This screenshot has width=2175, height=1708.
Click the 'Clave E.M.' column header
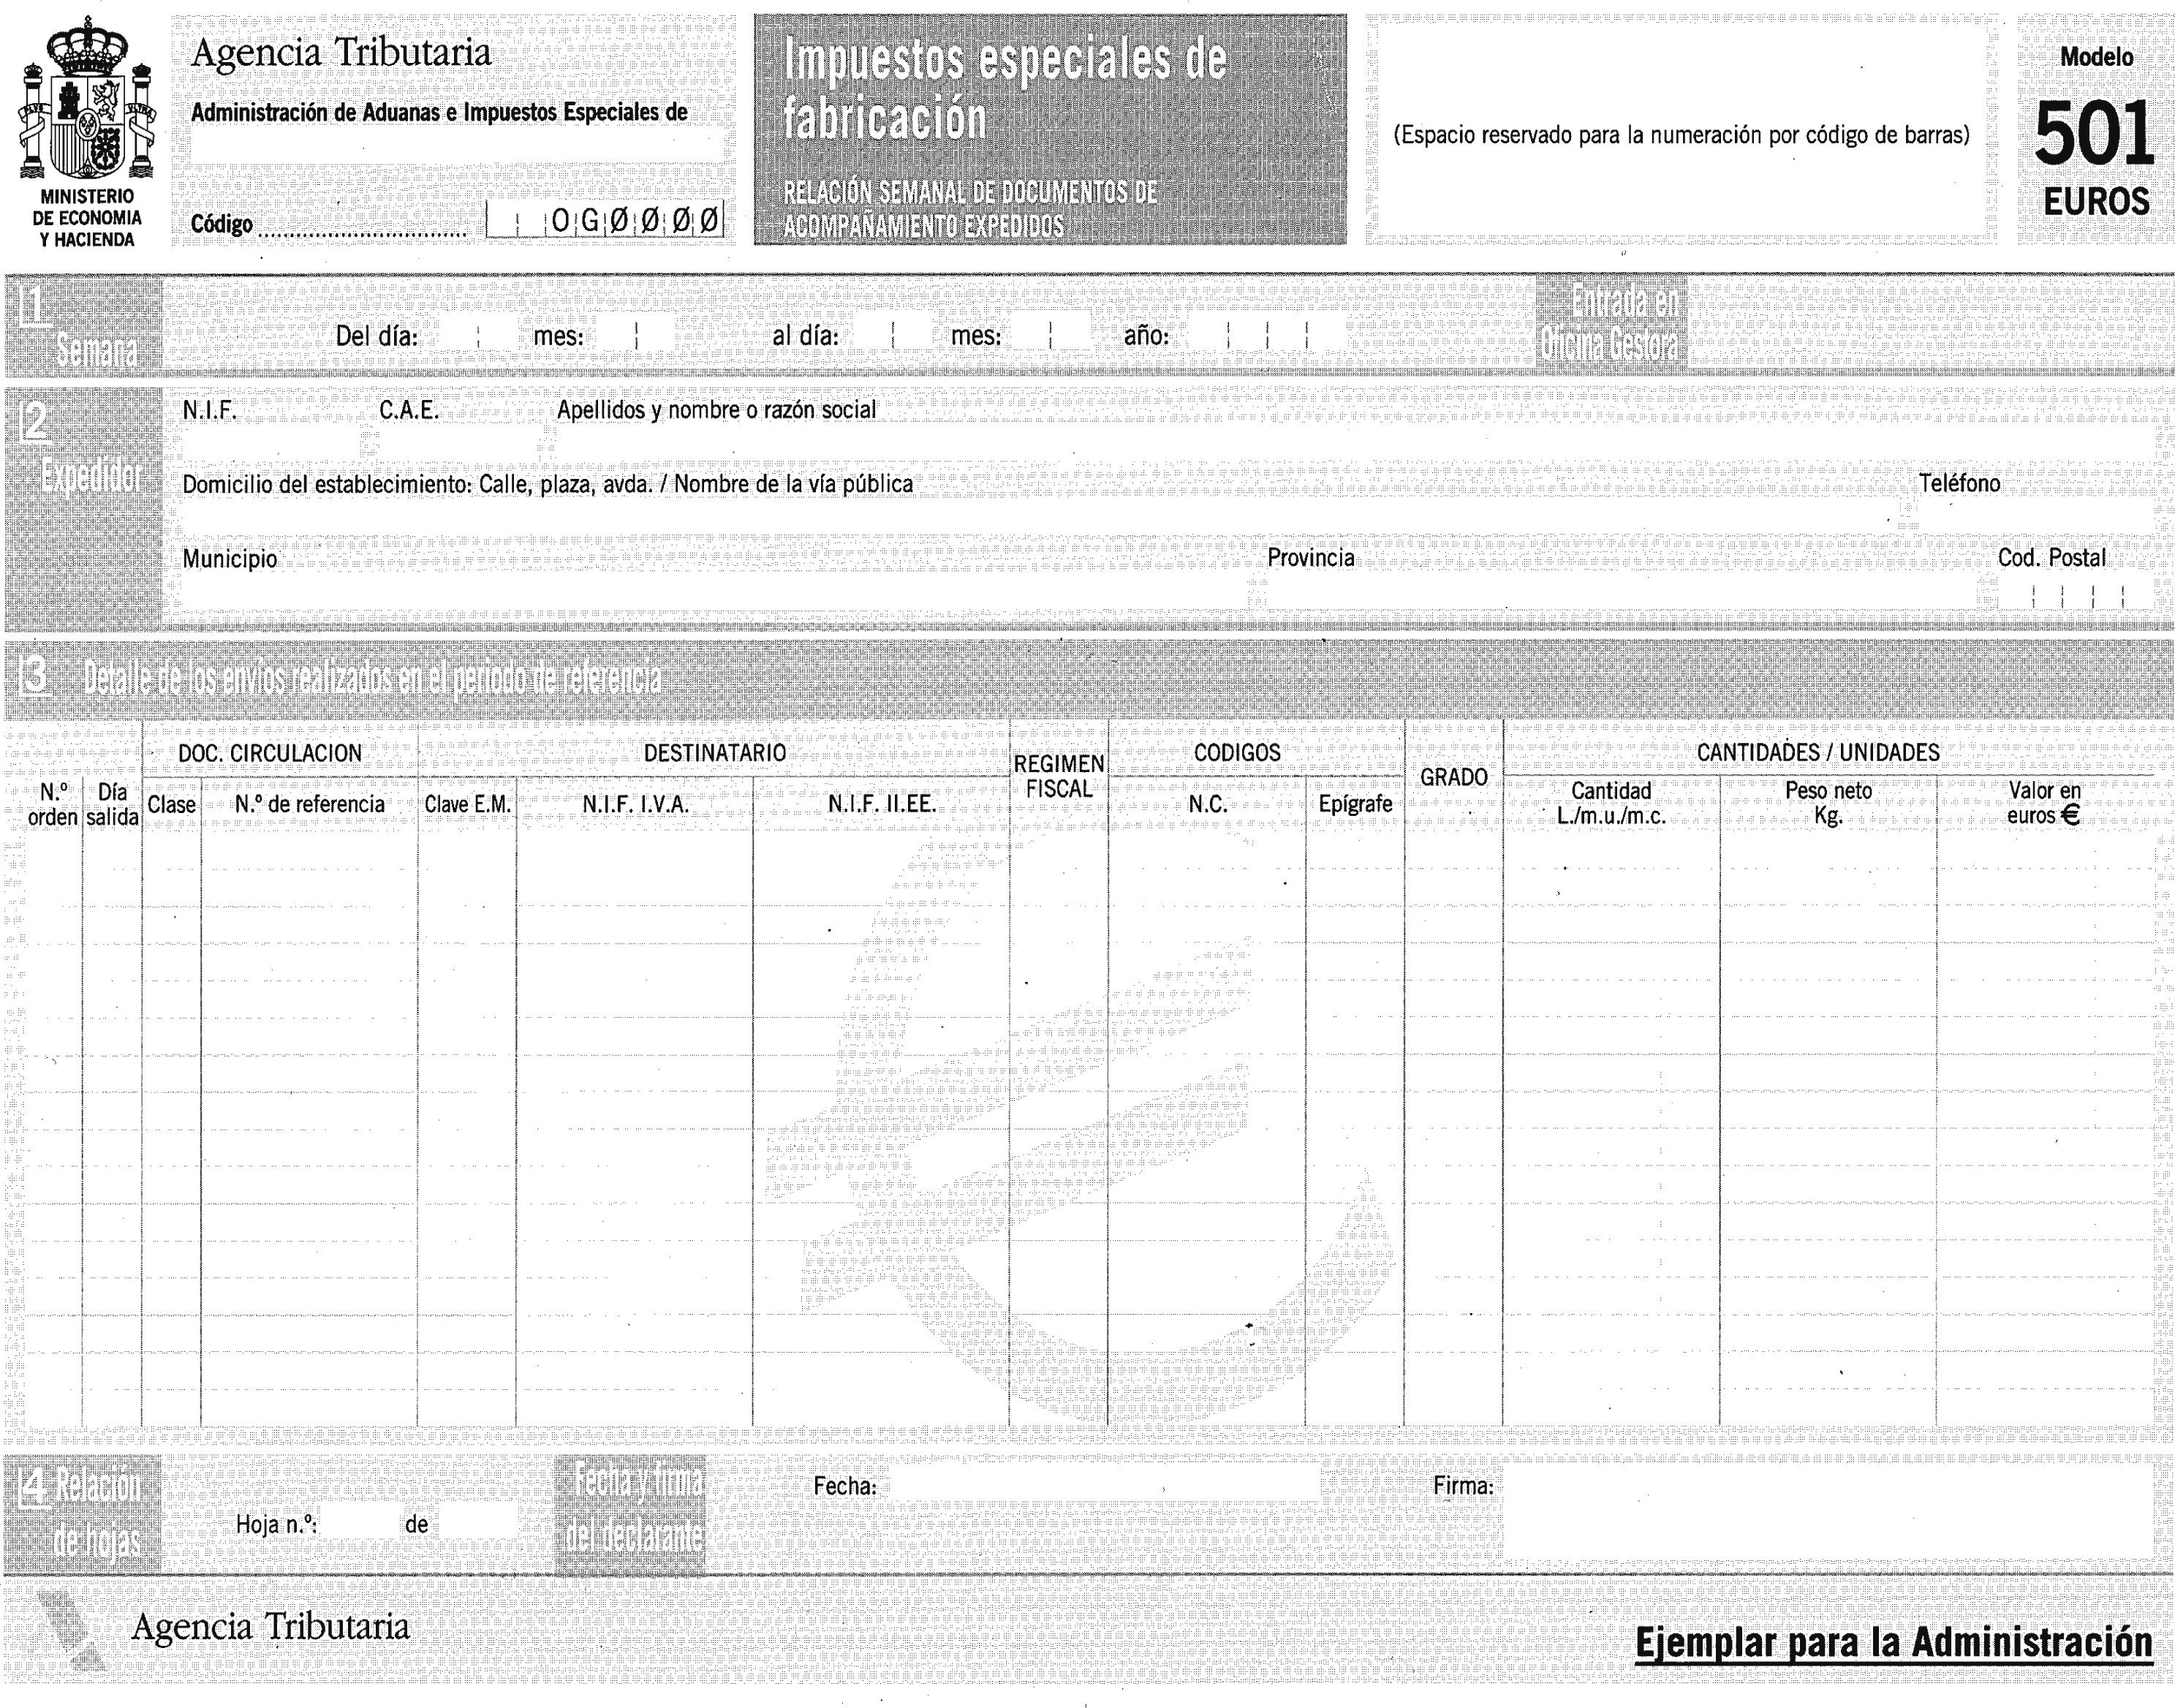[x=467, y=804]
